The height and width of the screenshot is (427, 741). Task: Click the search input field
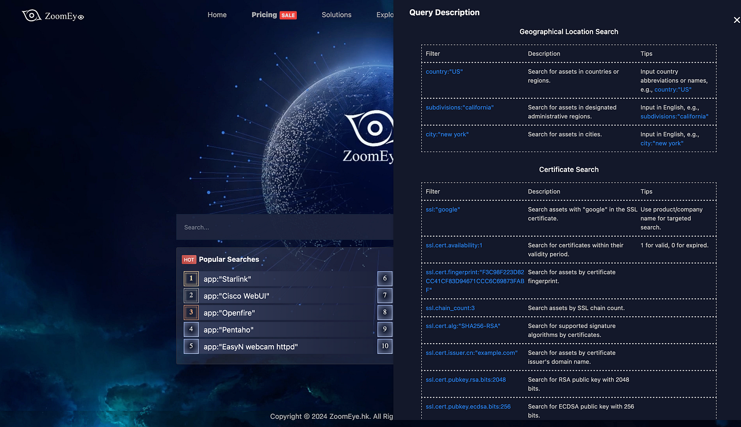tap(285, 227)
